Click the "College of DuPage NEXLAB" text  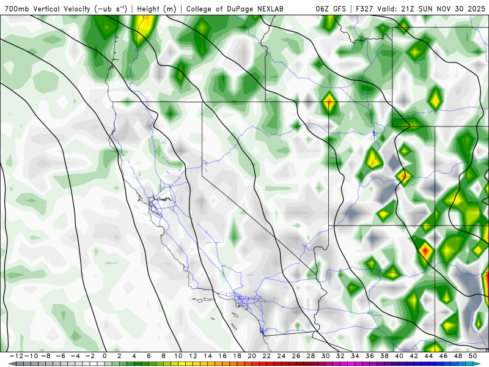tap(235, 9)
